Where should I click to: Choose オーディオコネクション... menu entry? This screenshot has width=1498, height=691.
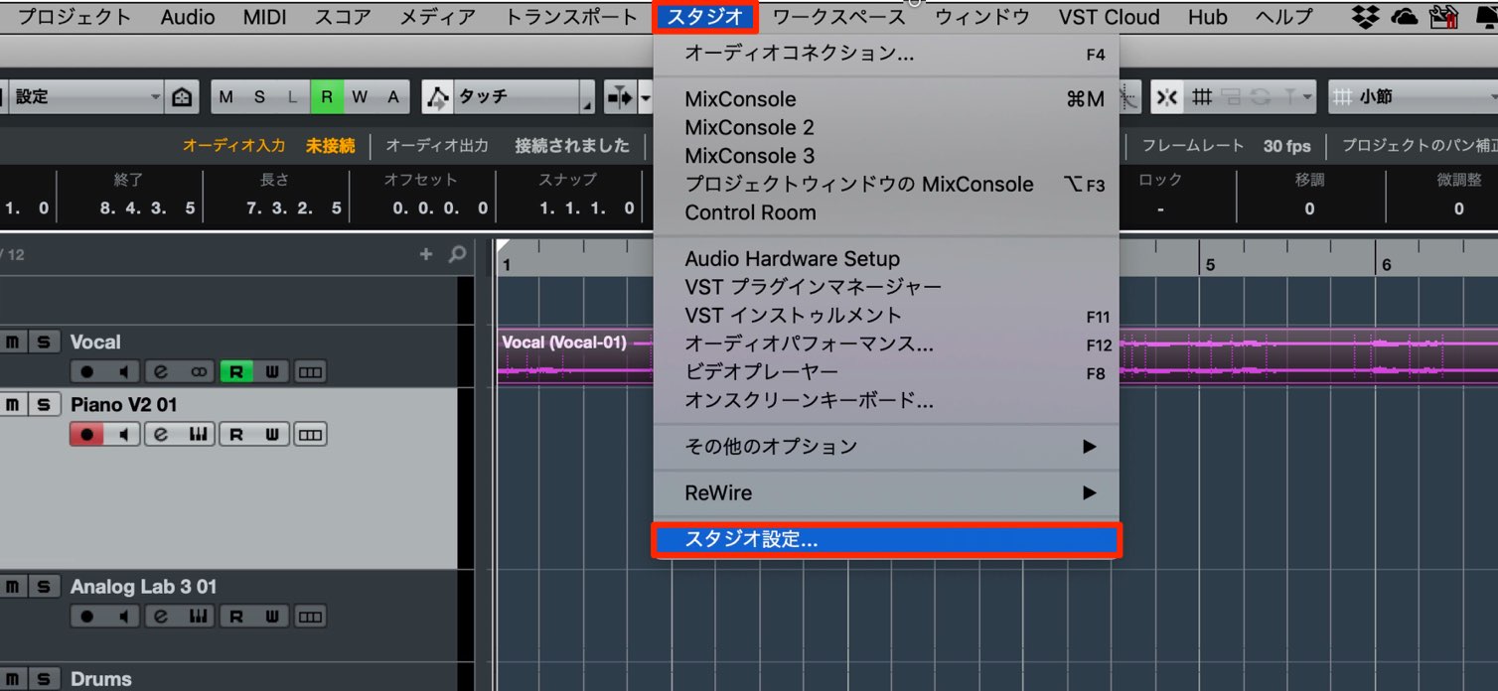pos(886,54)
